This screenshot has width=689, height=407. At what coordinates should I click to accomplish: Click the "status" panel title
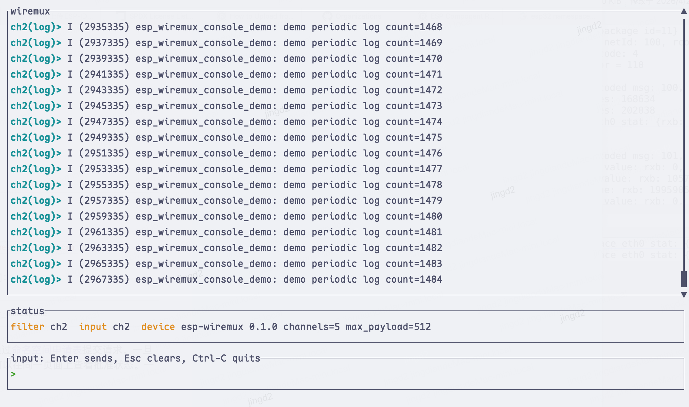click(x=27, y=311)
